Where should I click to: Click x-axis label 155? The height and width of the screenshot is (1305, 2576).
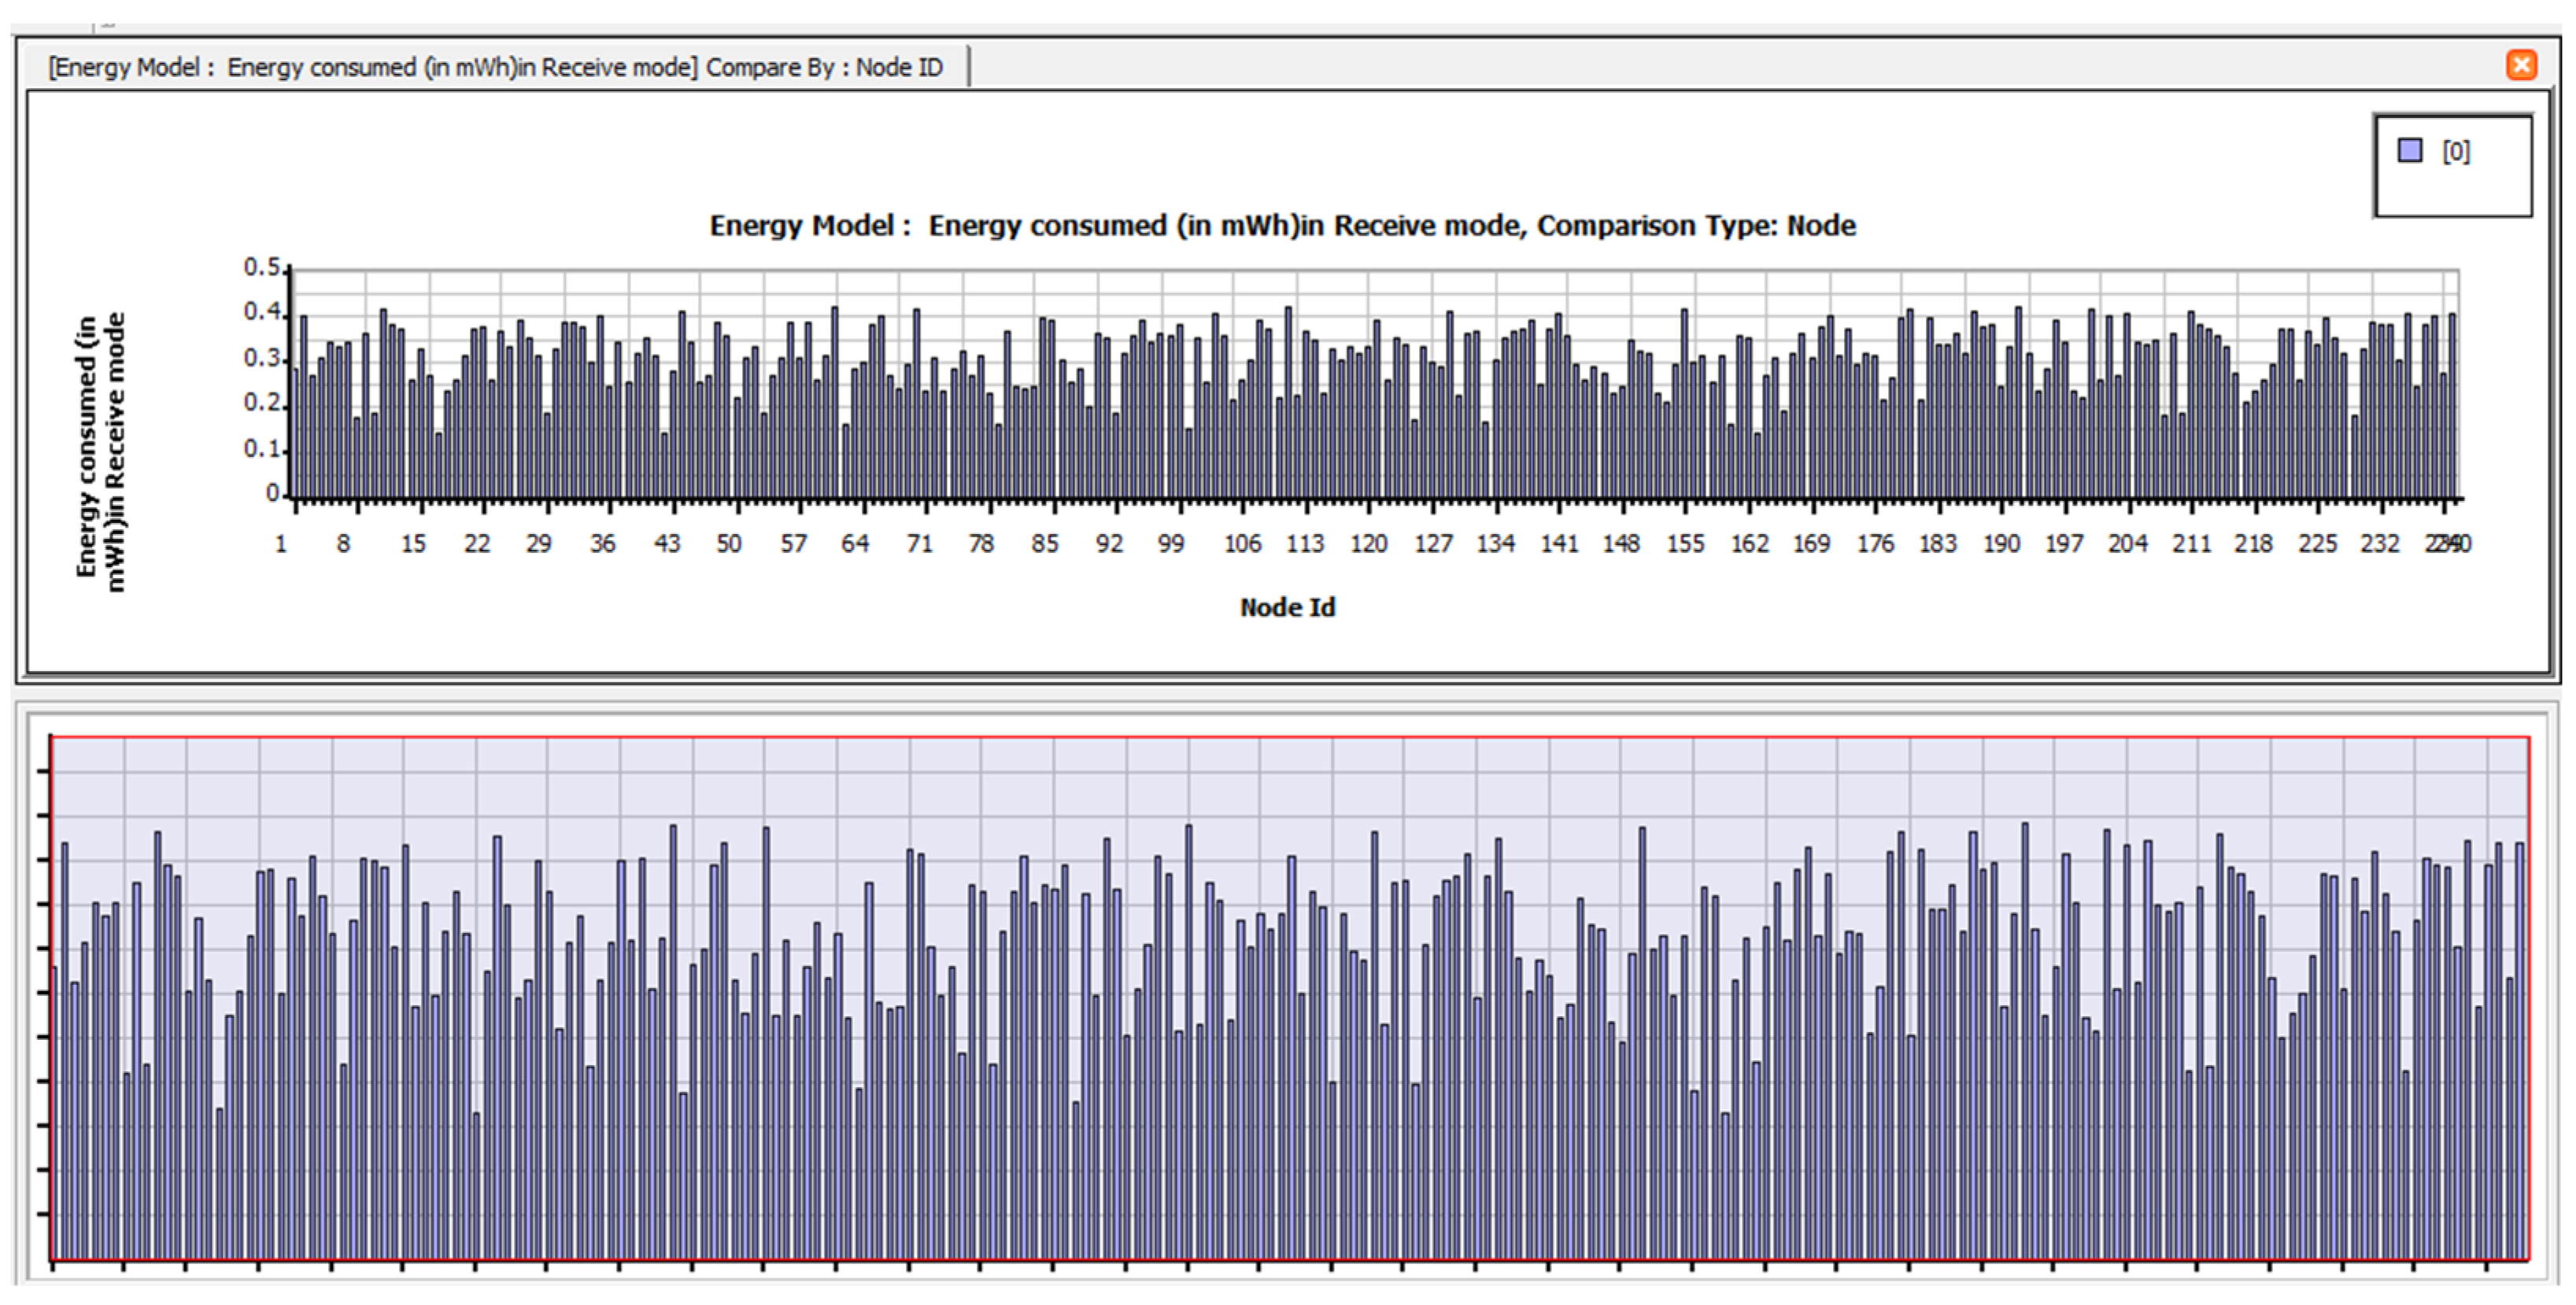(x=1685, y=544)
